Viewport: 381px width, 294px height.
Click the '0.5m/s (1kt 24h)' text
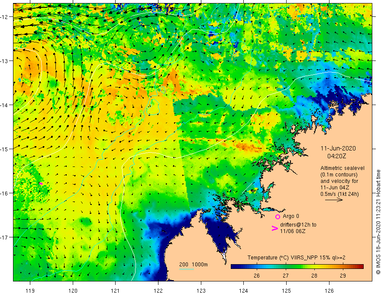click(x=339, y=194)
